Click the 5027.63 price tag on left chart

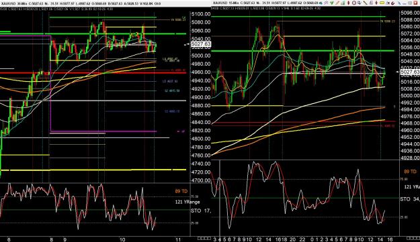[x=201, y=44]
